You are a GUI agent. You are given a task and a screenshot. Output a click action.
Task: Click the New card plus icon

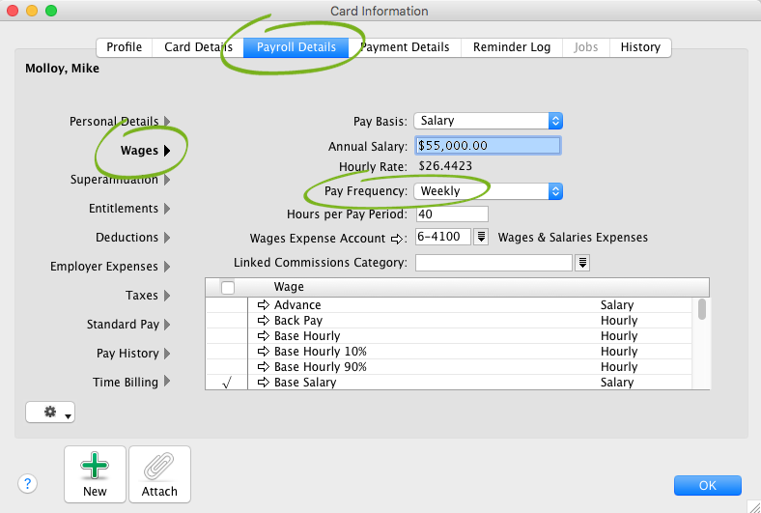point(95,468)
